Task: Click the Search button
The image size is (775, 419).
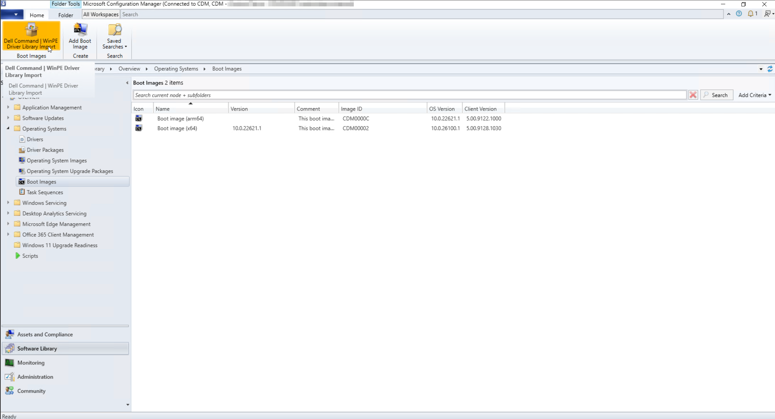Action: [x=717, y=95]
